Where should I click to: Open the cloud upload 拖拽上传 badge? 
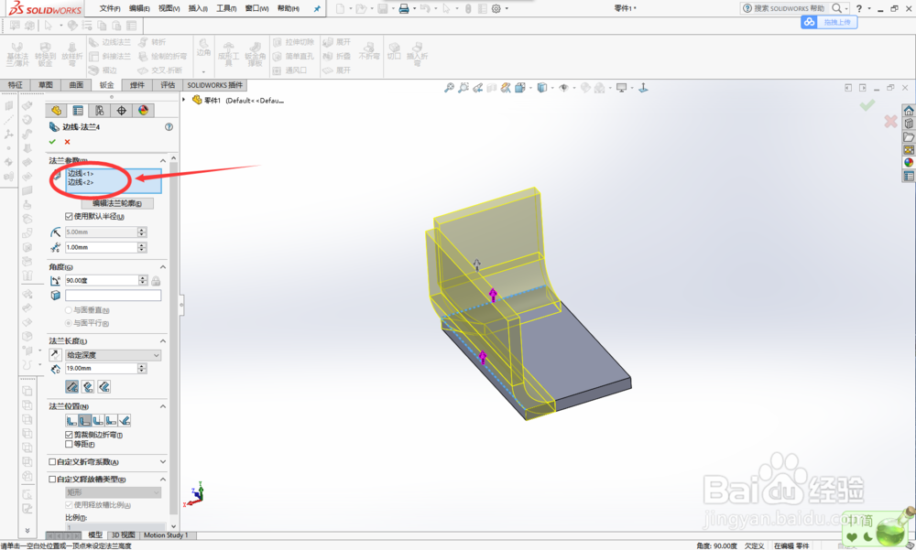(x=829, y=22)
